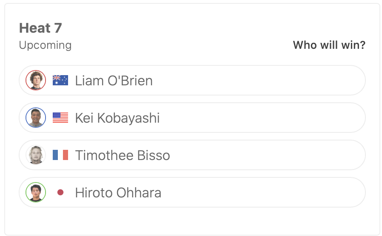Click Liam O'Brien's profile photo
Screen dimensions: 382x236
[x=36, y=80]
